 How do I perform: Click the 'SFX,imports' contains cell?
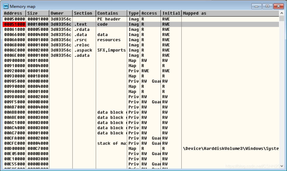[x=112, y=50]
